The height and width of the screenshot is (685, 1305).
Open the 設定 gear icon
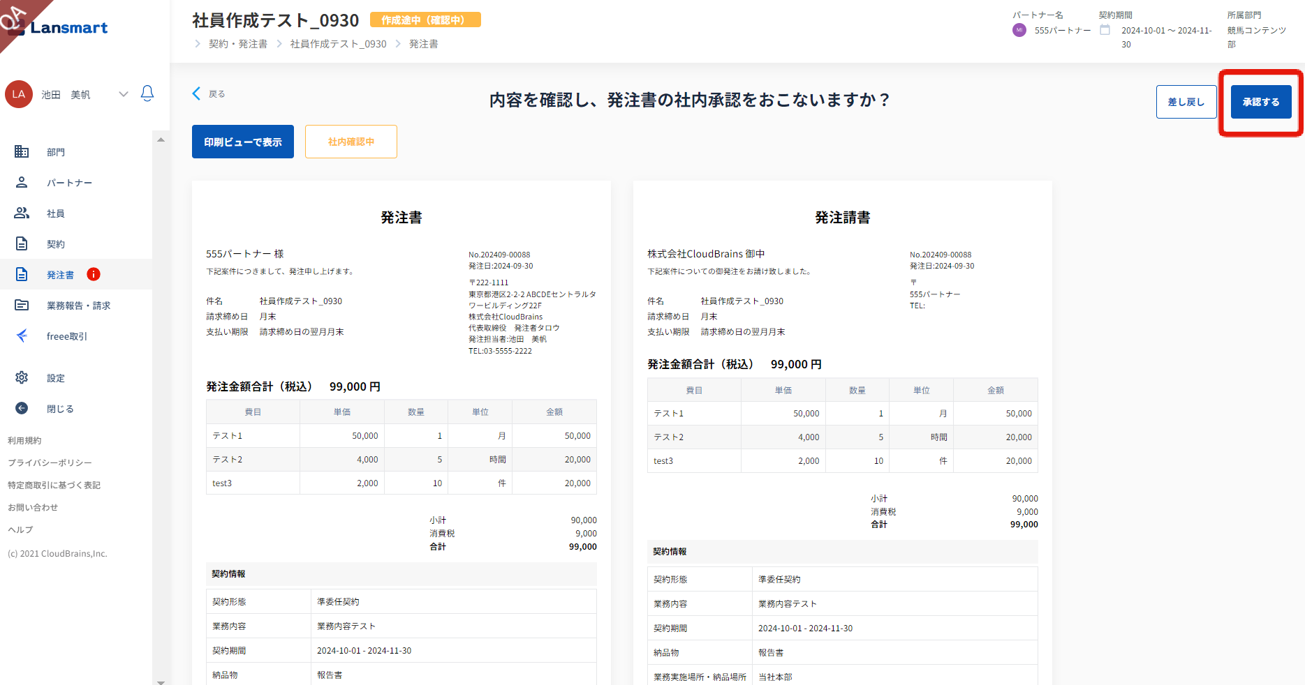coord(22,377)
